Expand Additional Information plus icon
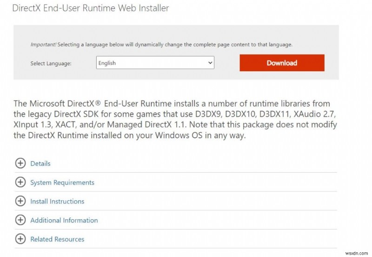372x257 pixels. click(20, 220)
